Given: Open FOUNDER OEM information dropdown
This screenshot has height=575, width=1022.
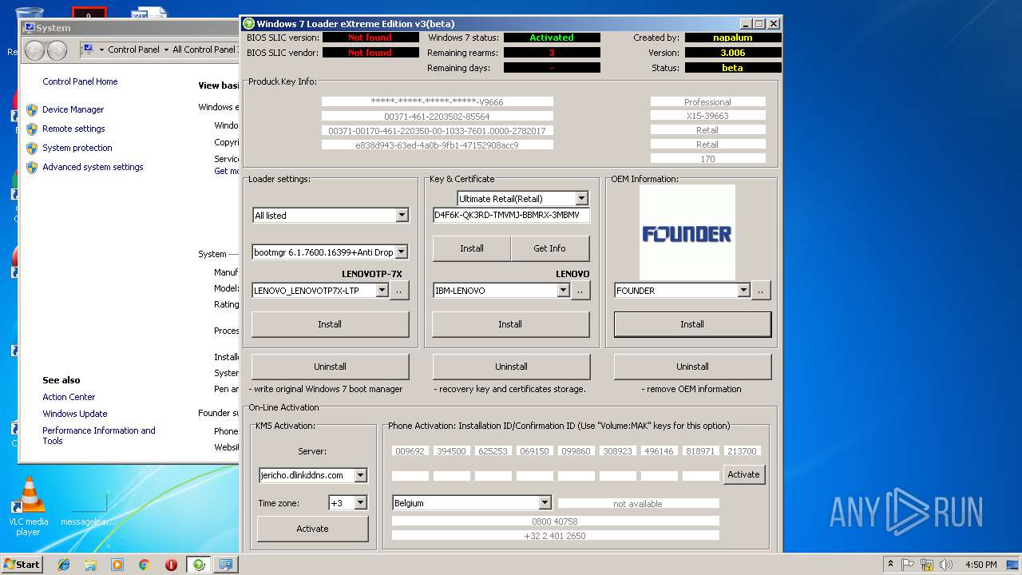Looking at the screenshot, I should [744, 290].
